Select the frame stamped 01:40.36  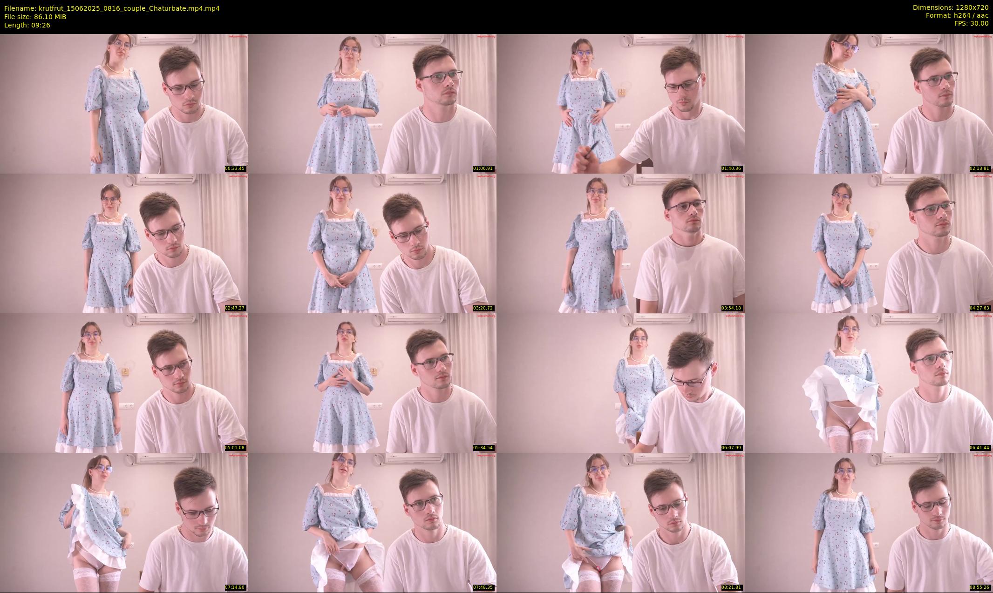620,103
